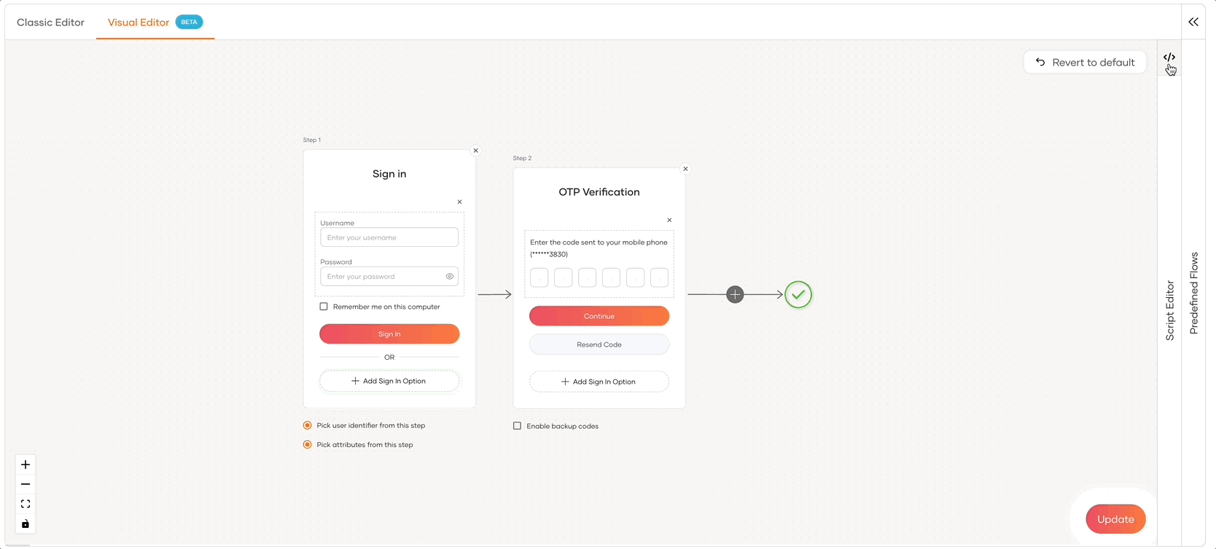Image resolution: width=1216 pixels, height=549 pixels.
Task: Remove the Step 1 Sign in card
Action: [x=475, y=151]
